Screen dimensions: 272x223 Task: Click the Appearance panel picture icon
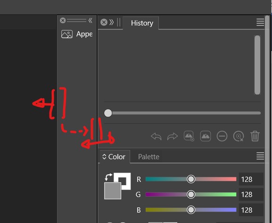[x=67, y=34]
